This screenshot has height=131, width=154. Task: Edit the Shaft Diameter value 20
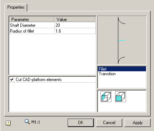[75, 25]
